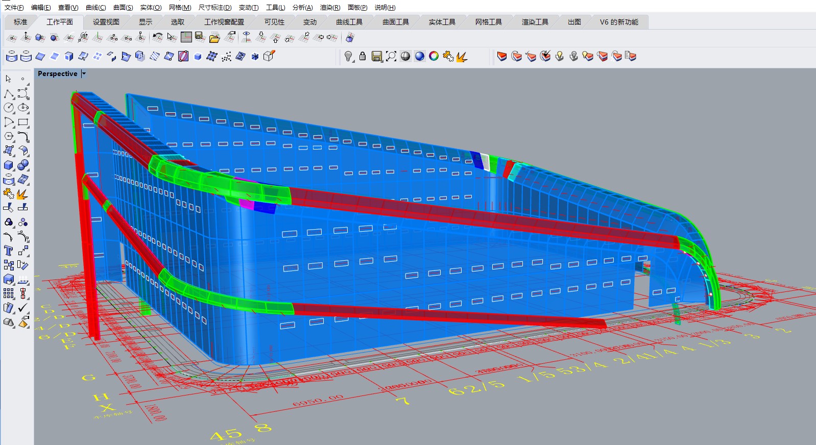Expand the Perspective viewport dropdown arrow

[84, 73]
